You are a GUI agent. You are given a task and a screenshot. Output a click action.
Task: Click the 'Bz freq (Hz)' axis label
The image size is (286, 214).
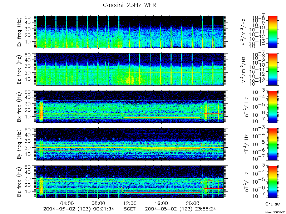pyautogui.click(x=19, y=182)
